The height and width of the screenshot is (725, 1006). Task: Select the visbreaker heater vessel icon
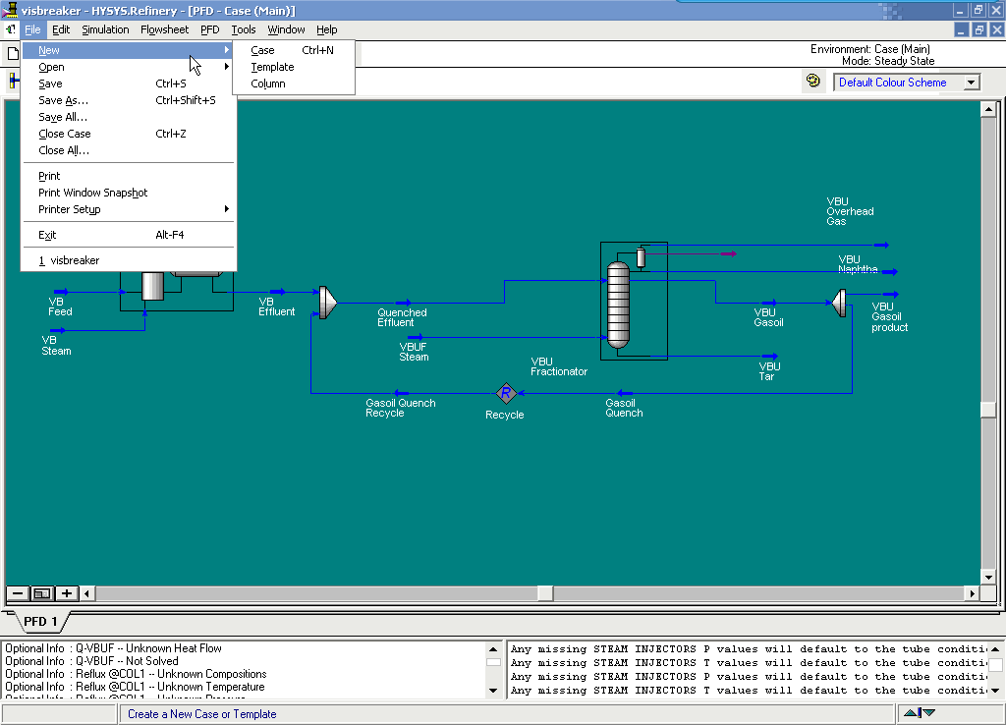(x=152, y=286)
